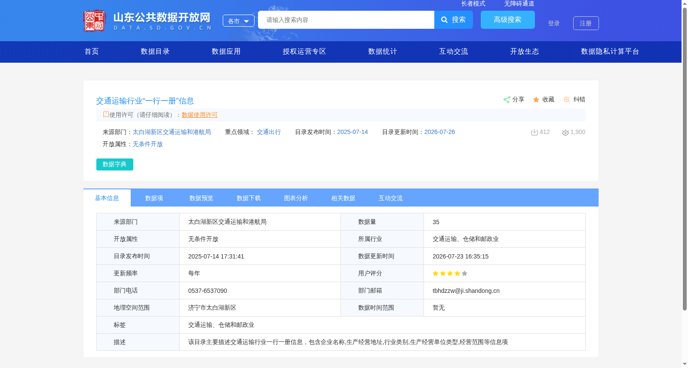Open 开放生态 navigation menu
688x368 pixels.
525,52
